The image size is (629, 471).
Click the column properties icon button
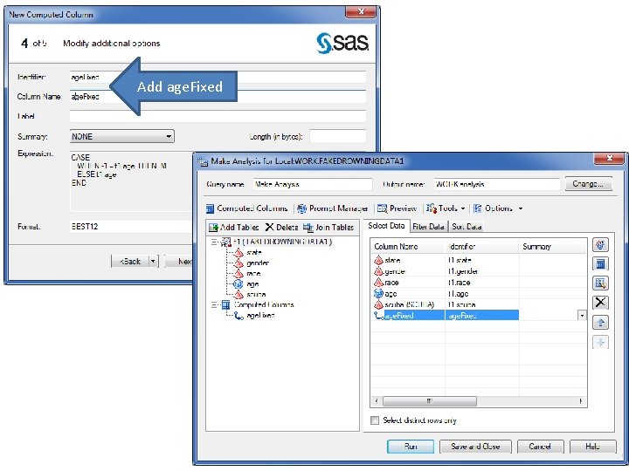tap(600, 245)
